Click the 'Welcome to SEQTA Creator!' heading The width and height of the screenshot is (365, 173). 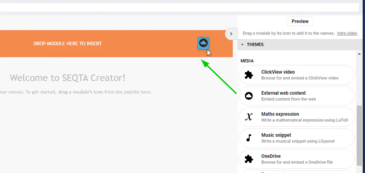coord(68,78)
